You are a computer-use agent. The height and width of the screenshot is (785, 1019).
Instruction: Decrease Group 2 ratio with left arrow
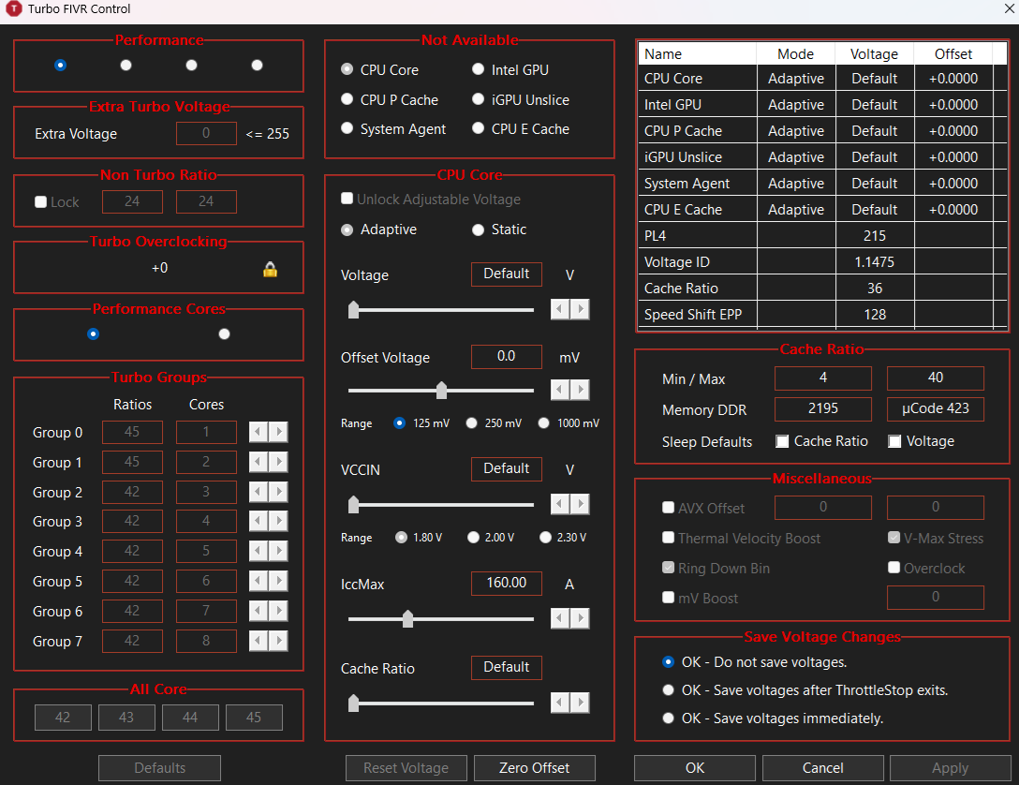[x=258, y=492]
